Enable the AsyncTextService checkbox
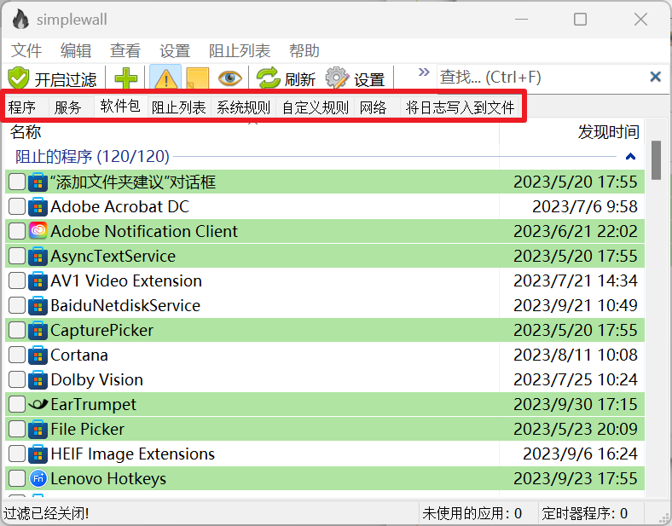This screenshot has width=672, height=526. coord(17,256)
